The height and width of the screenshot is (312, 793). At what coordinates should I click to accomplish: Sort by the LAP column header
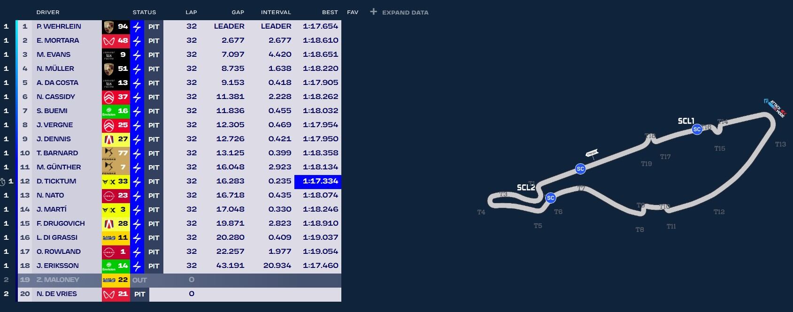tap(191, 12)
